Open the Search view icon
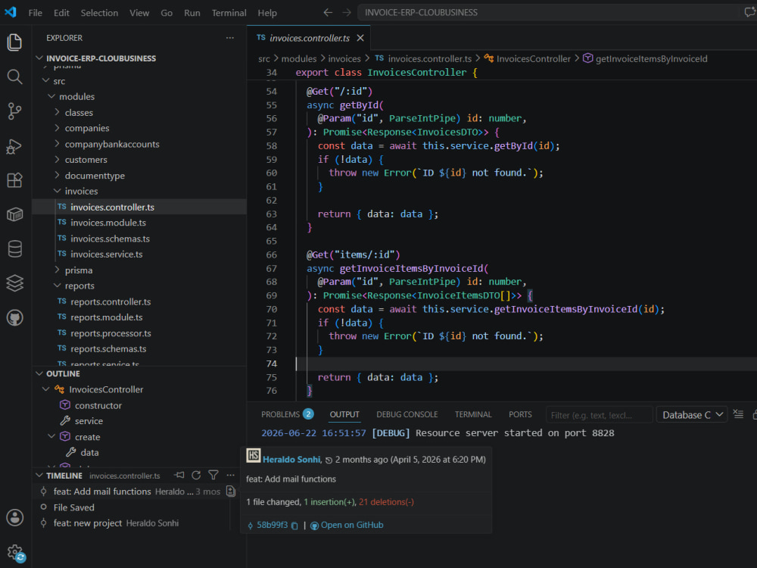This screenshot has height=568, width=757. click(14, 76)
